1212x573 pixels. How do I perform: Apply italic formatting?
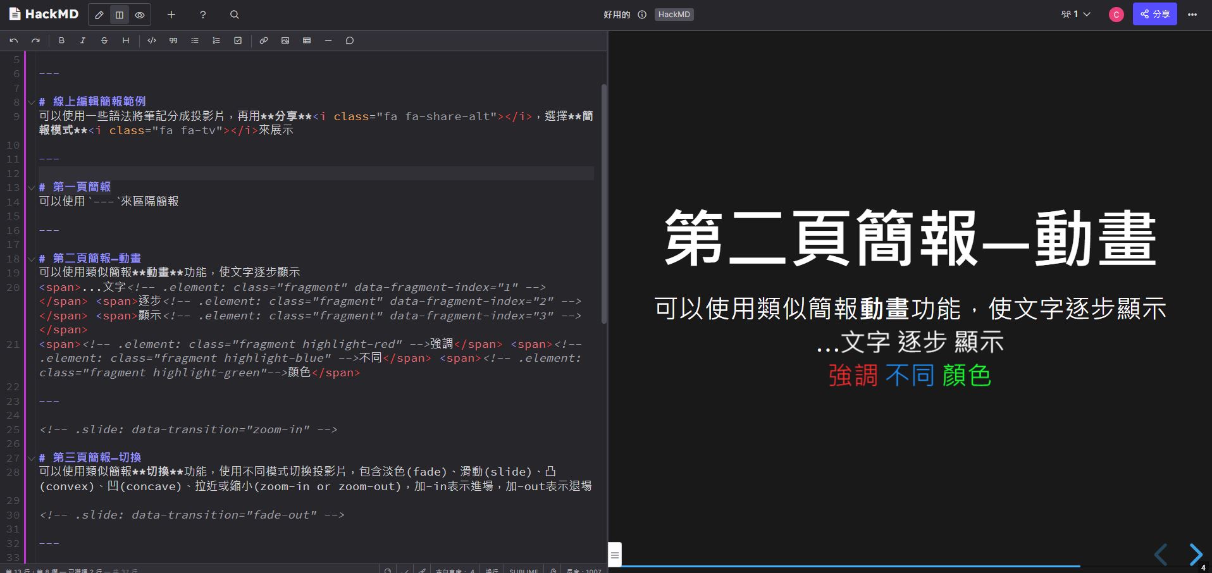pyautogui.click(x=83, y=40)
